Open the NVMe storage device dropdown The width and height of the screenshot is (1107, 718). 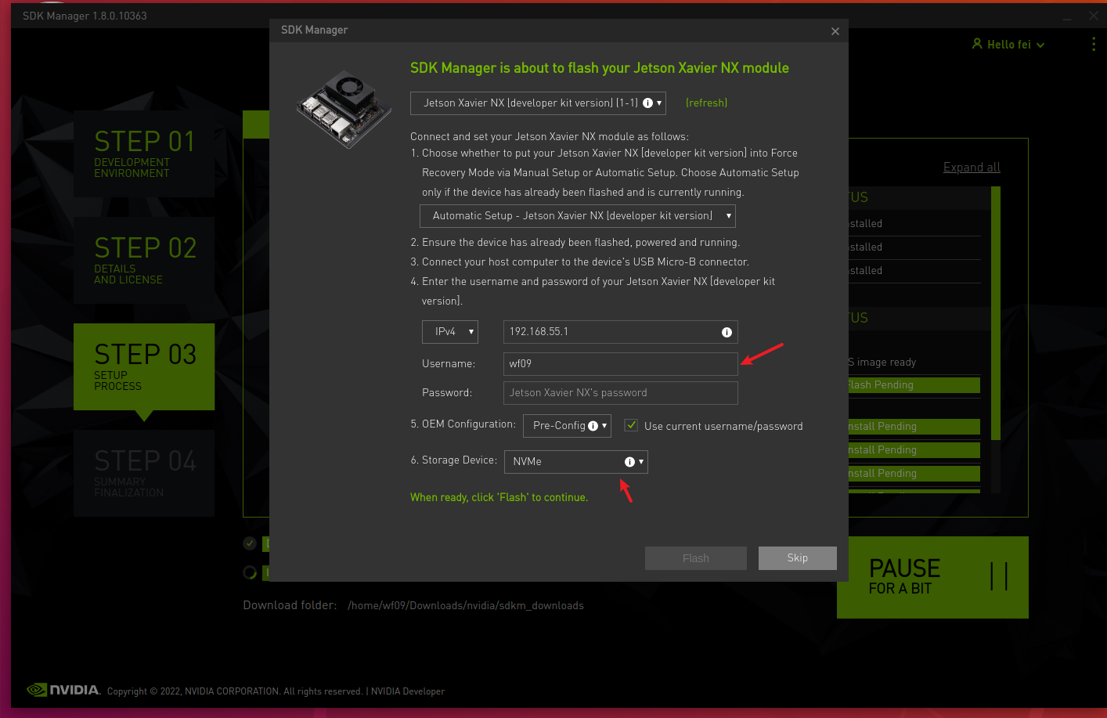575,462
